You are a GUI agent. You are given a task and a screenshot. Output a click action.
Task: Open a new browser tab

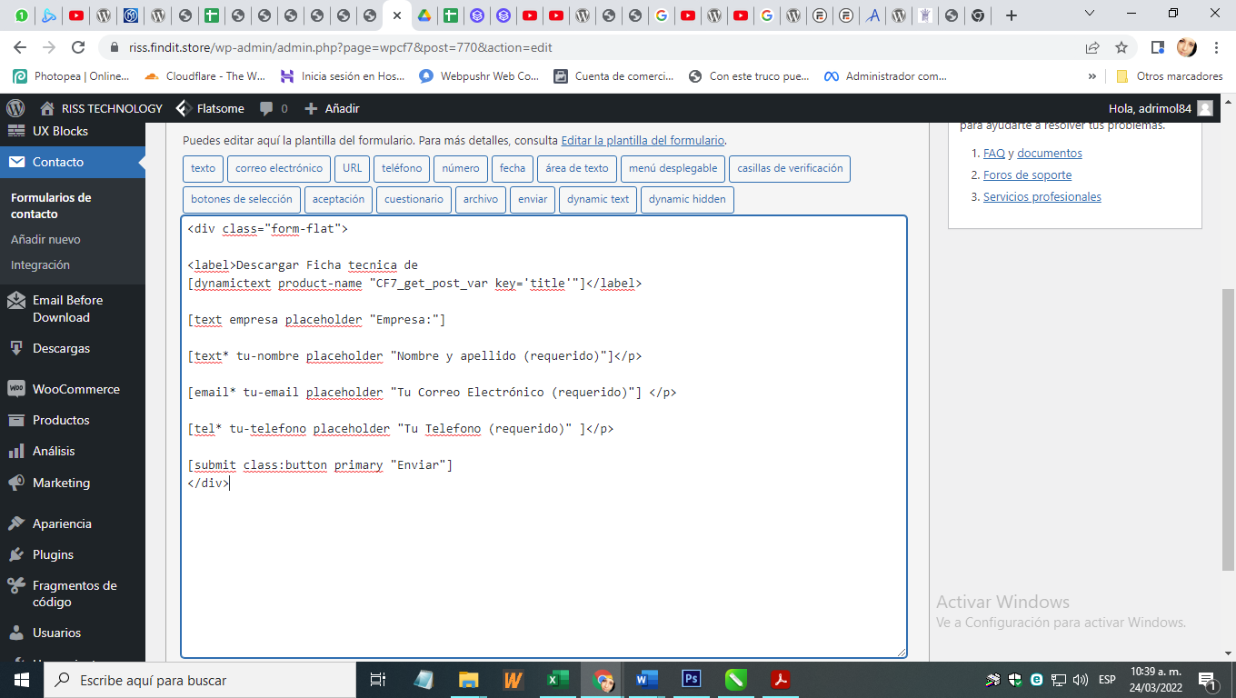point(1012,15)
